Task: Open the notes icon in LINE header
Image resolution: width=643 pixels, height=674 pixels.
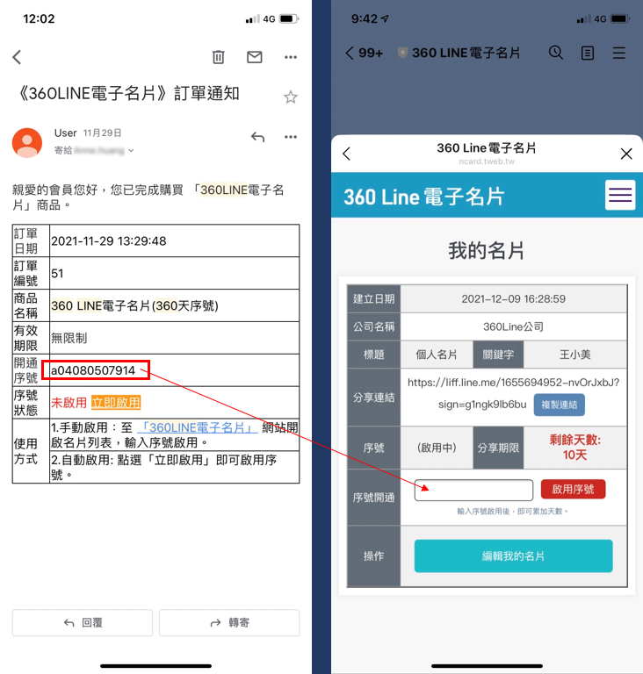Action: [588, 53]
